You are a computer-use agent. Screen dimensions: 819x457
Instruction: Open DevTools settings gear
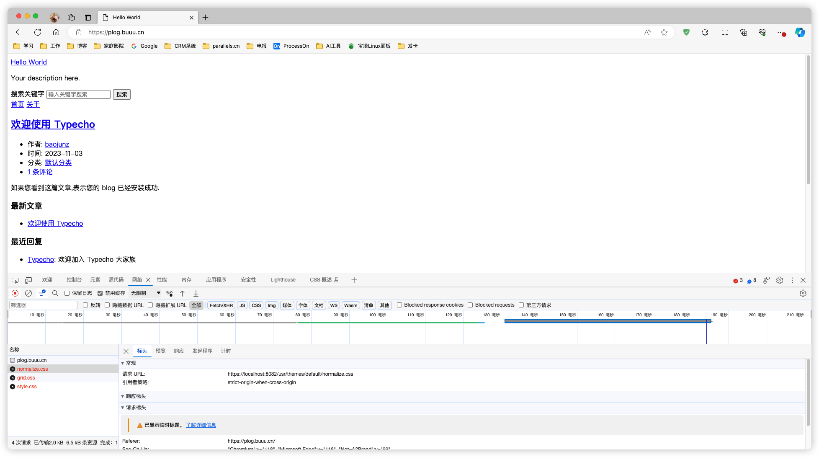780,280
